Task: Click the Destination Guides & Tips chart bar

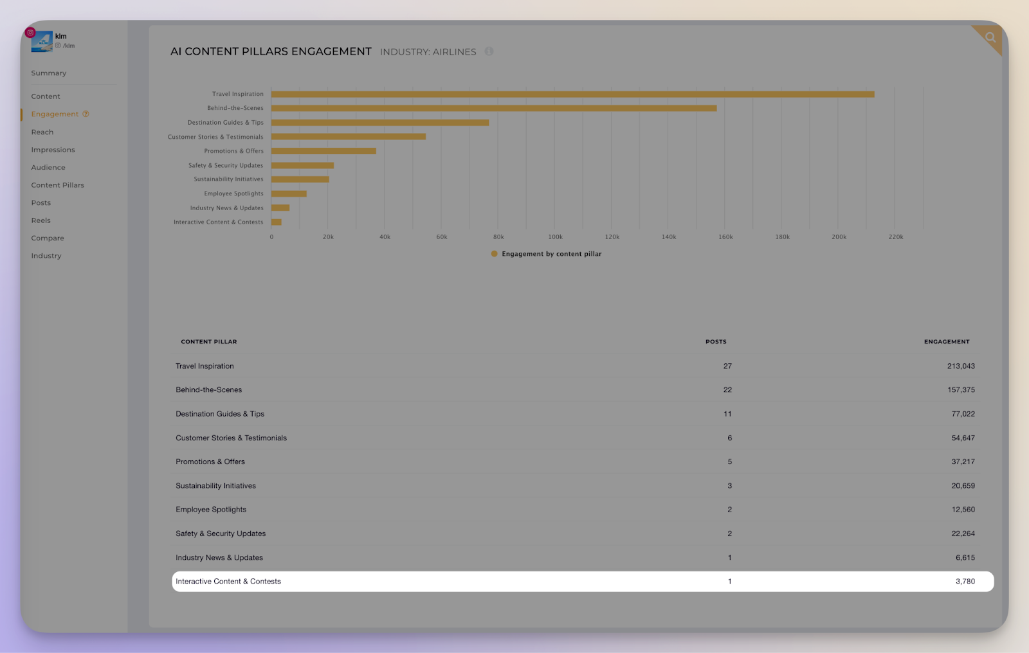Action: coord(380,122)
